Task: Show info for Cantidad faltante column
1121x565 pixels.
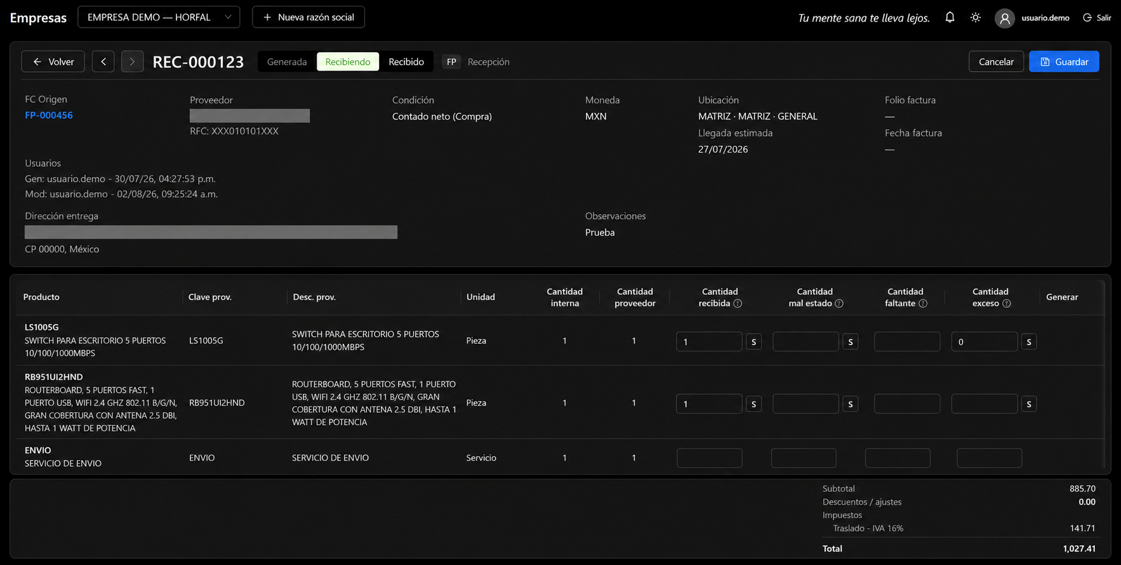Action: 923,304
